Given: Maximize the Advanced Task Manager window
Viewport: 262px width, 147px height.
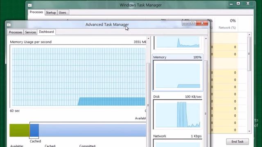Looking at the screenshot, I should pyautogui.click(x=192, y=23).
